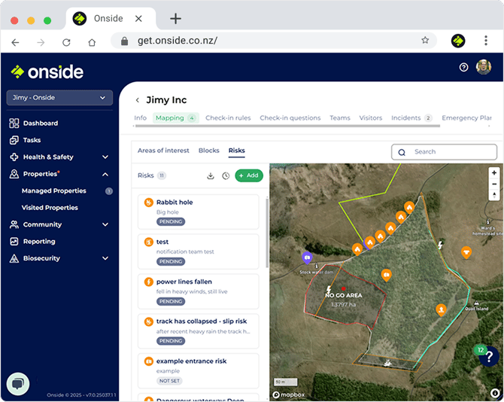Screen dimensions: 504x402
Task: Open the Incidents tab
Action: [x=411, y=118]
